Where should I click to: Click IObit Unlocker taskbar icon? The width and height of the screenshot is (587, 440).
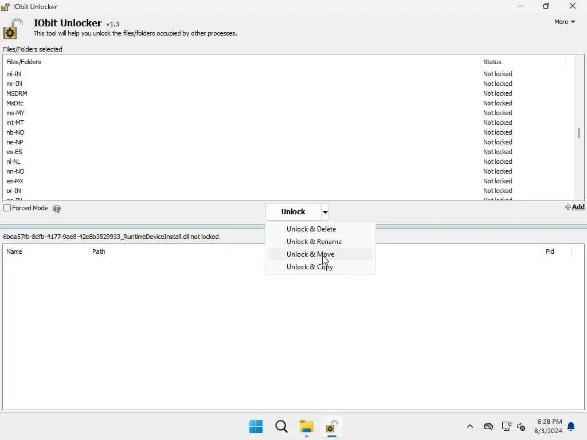(x=332, y=426)
